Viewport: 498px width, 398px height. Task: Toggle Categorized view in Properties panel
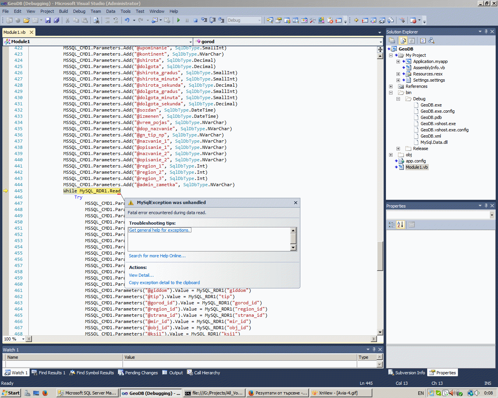[391, 225]
